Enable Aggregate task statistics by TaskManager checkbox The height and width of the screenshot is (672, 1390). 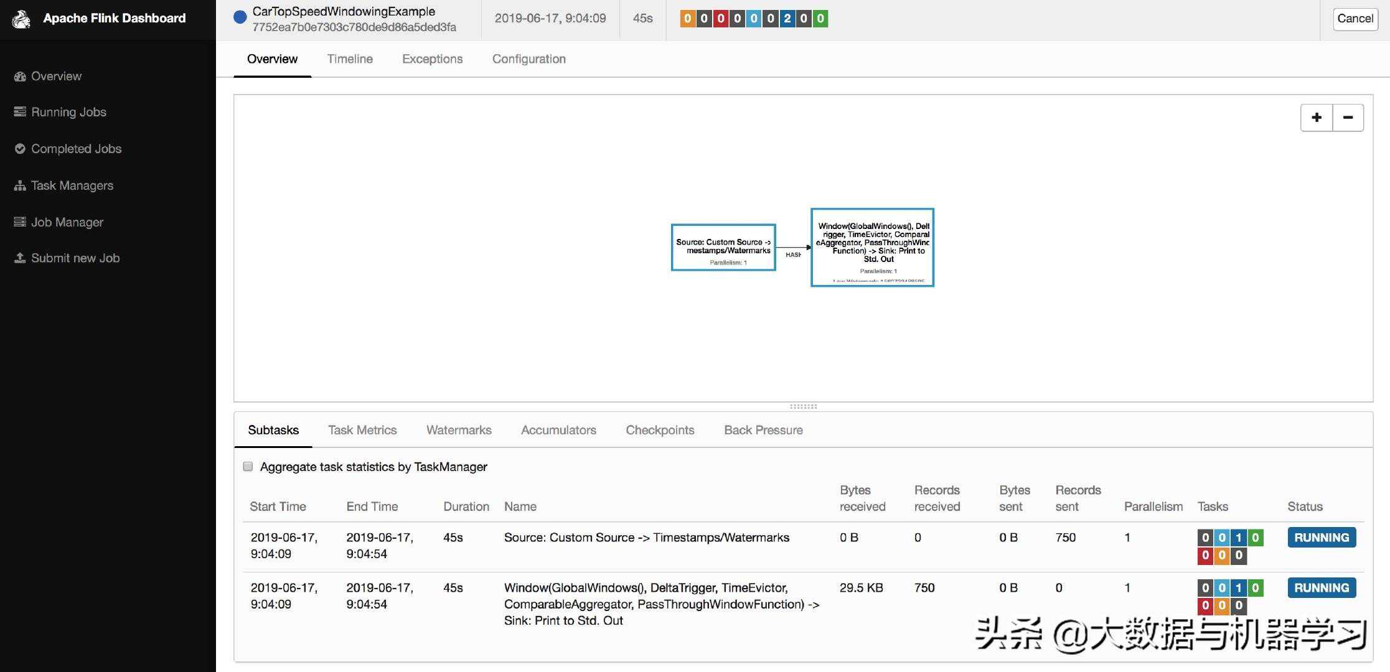pos(248,467)
